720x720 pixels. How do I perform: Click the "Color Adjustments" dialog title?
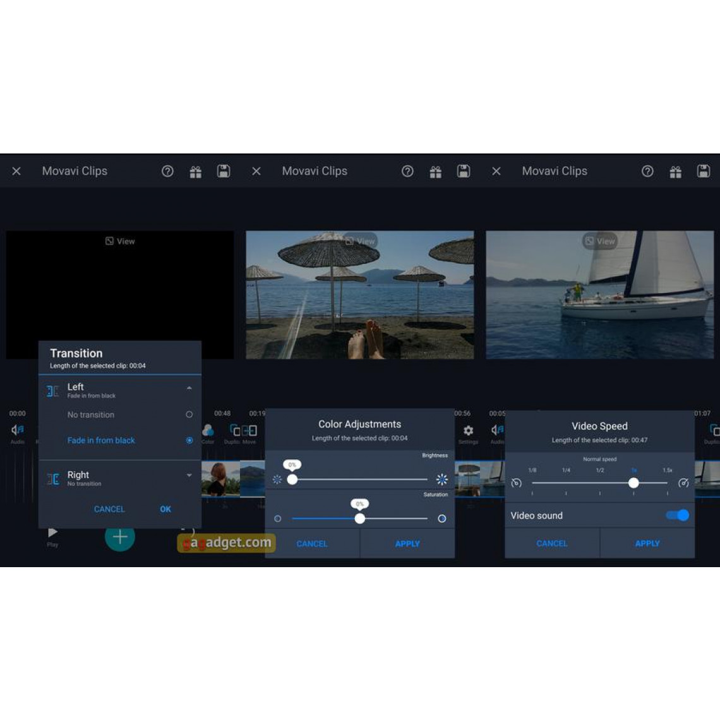360,424
